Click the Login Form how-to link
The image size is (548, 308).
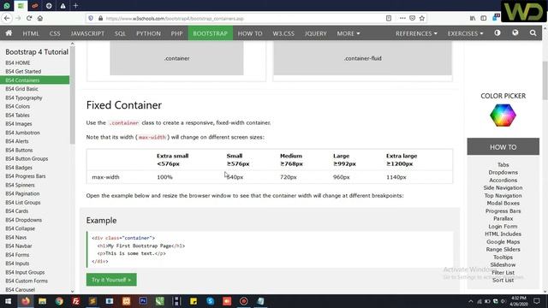(x=503, y=226)
